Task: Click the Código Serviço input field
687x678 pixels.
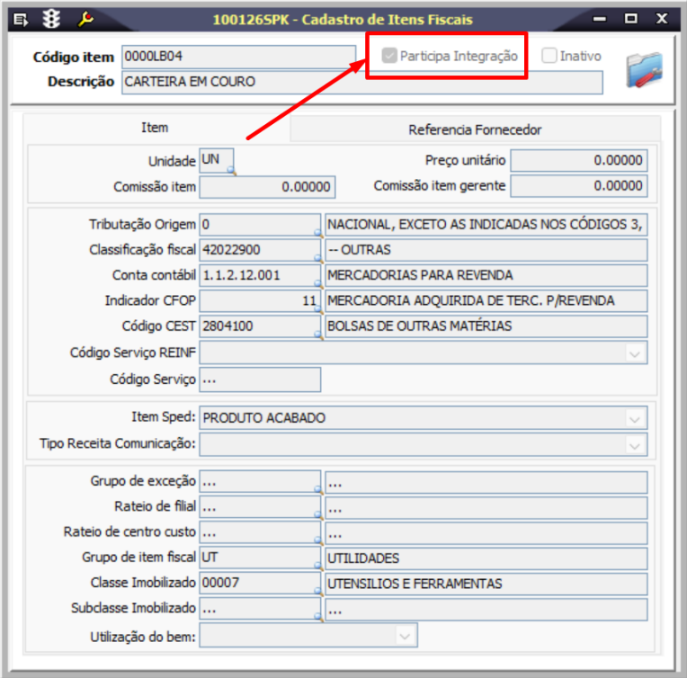Action: (260, 379)
